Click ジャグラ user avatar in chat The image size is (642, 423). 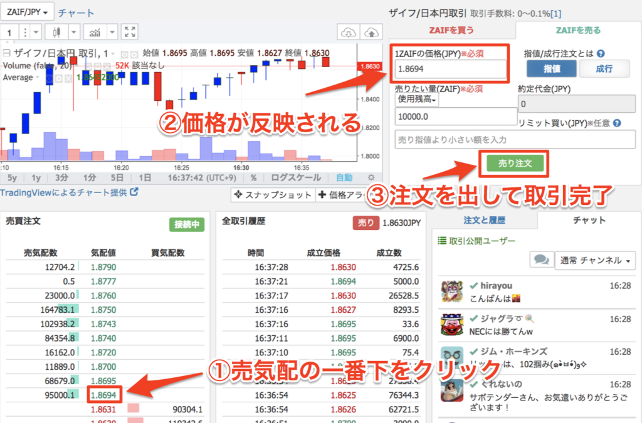tap(451, 325)
